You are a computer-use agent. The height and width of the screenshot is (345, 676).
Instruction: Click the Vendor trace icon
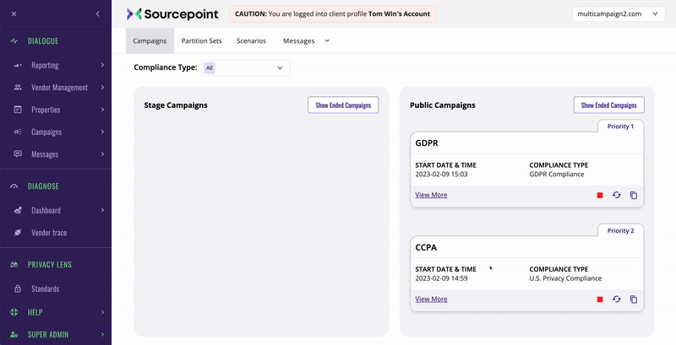(18, 233)
